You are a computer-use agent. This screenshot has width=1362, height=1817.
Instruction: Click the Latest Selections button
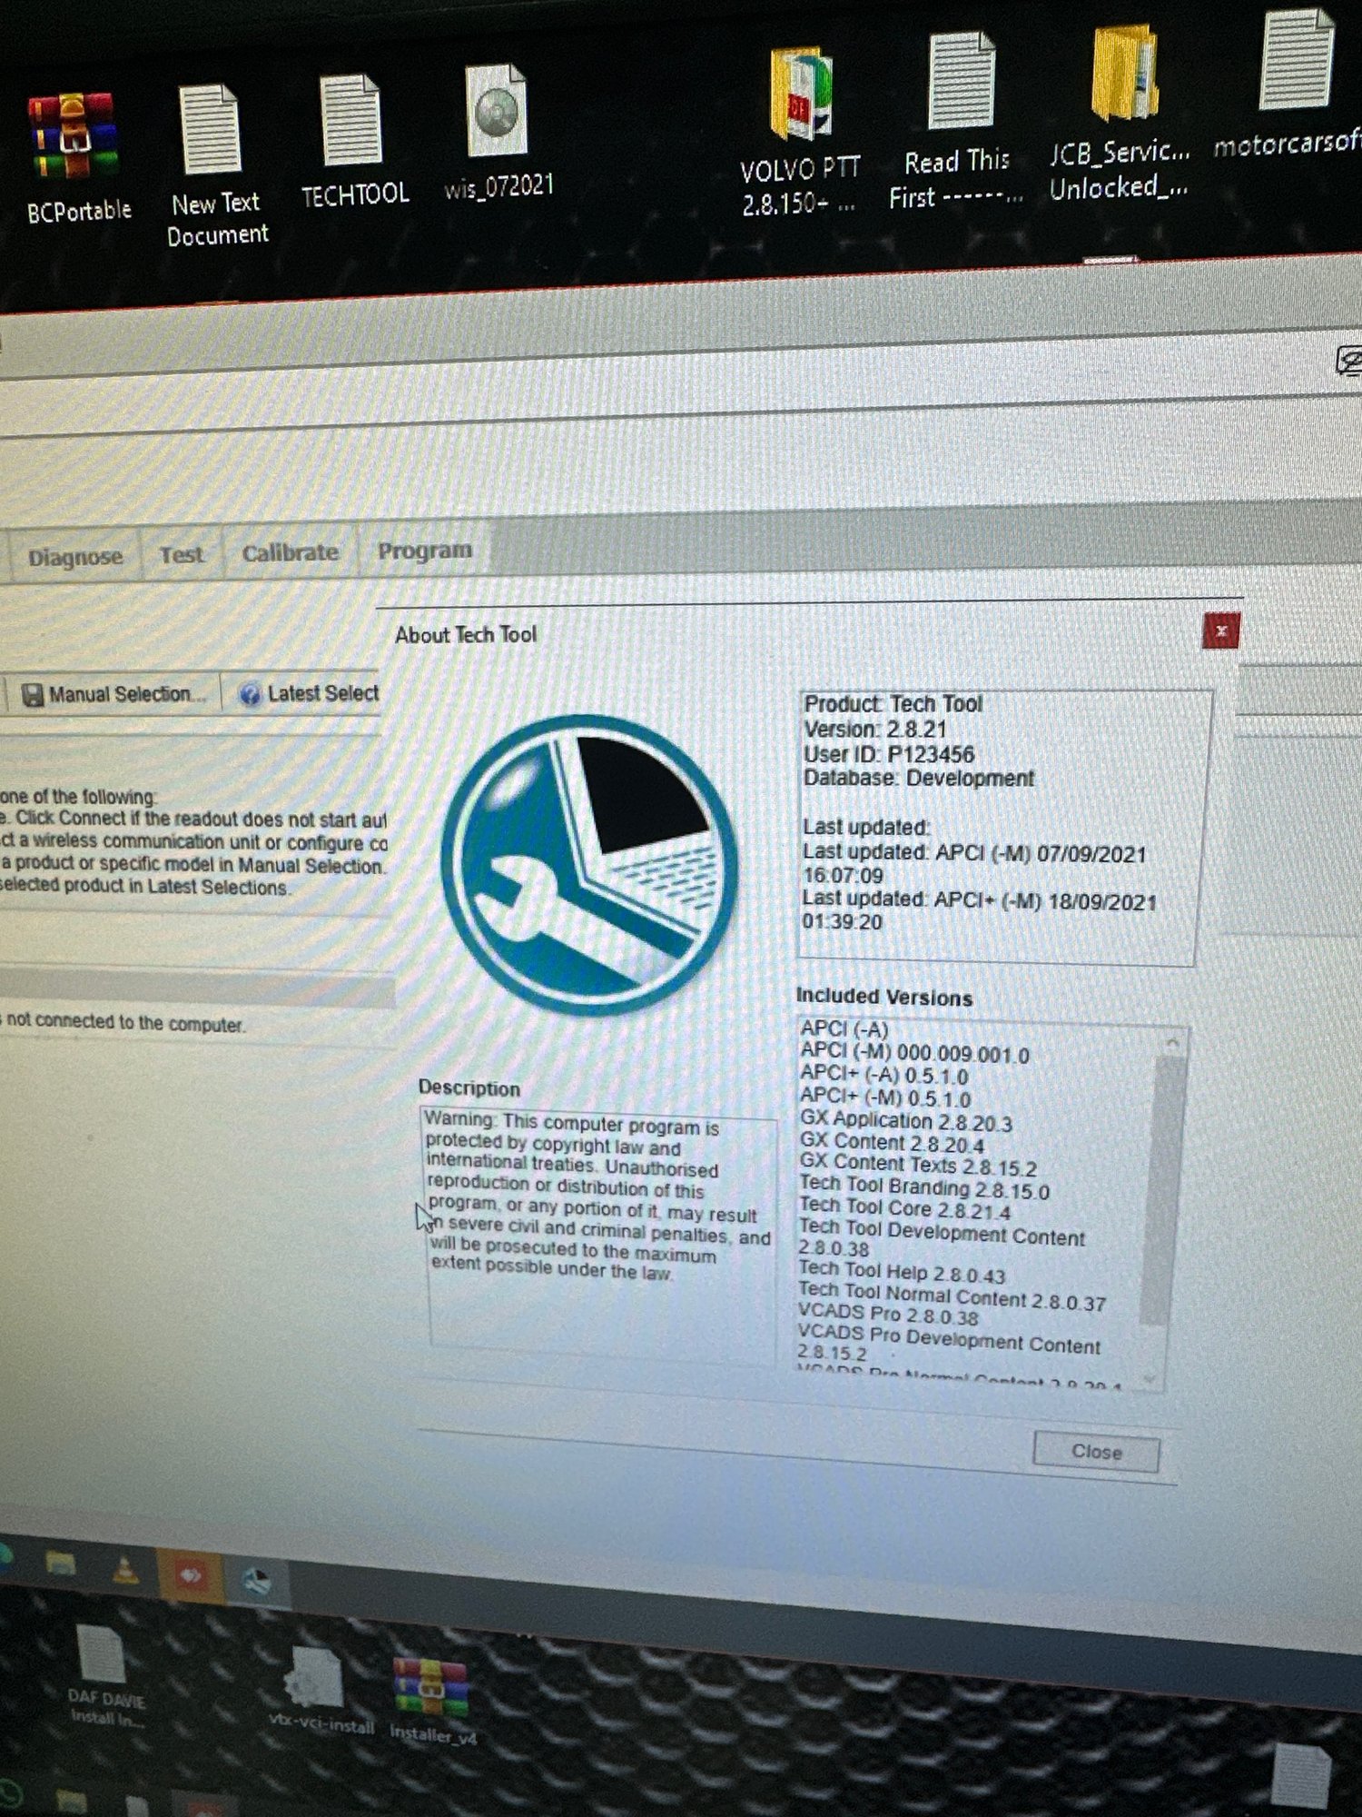(x=307, y=693)
